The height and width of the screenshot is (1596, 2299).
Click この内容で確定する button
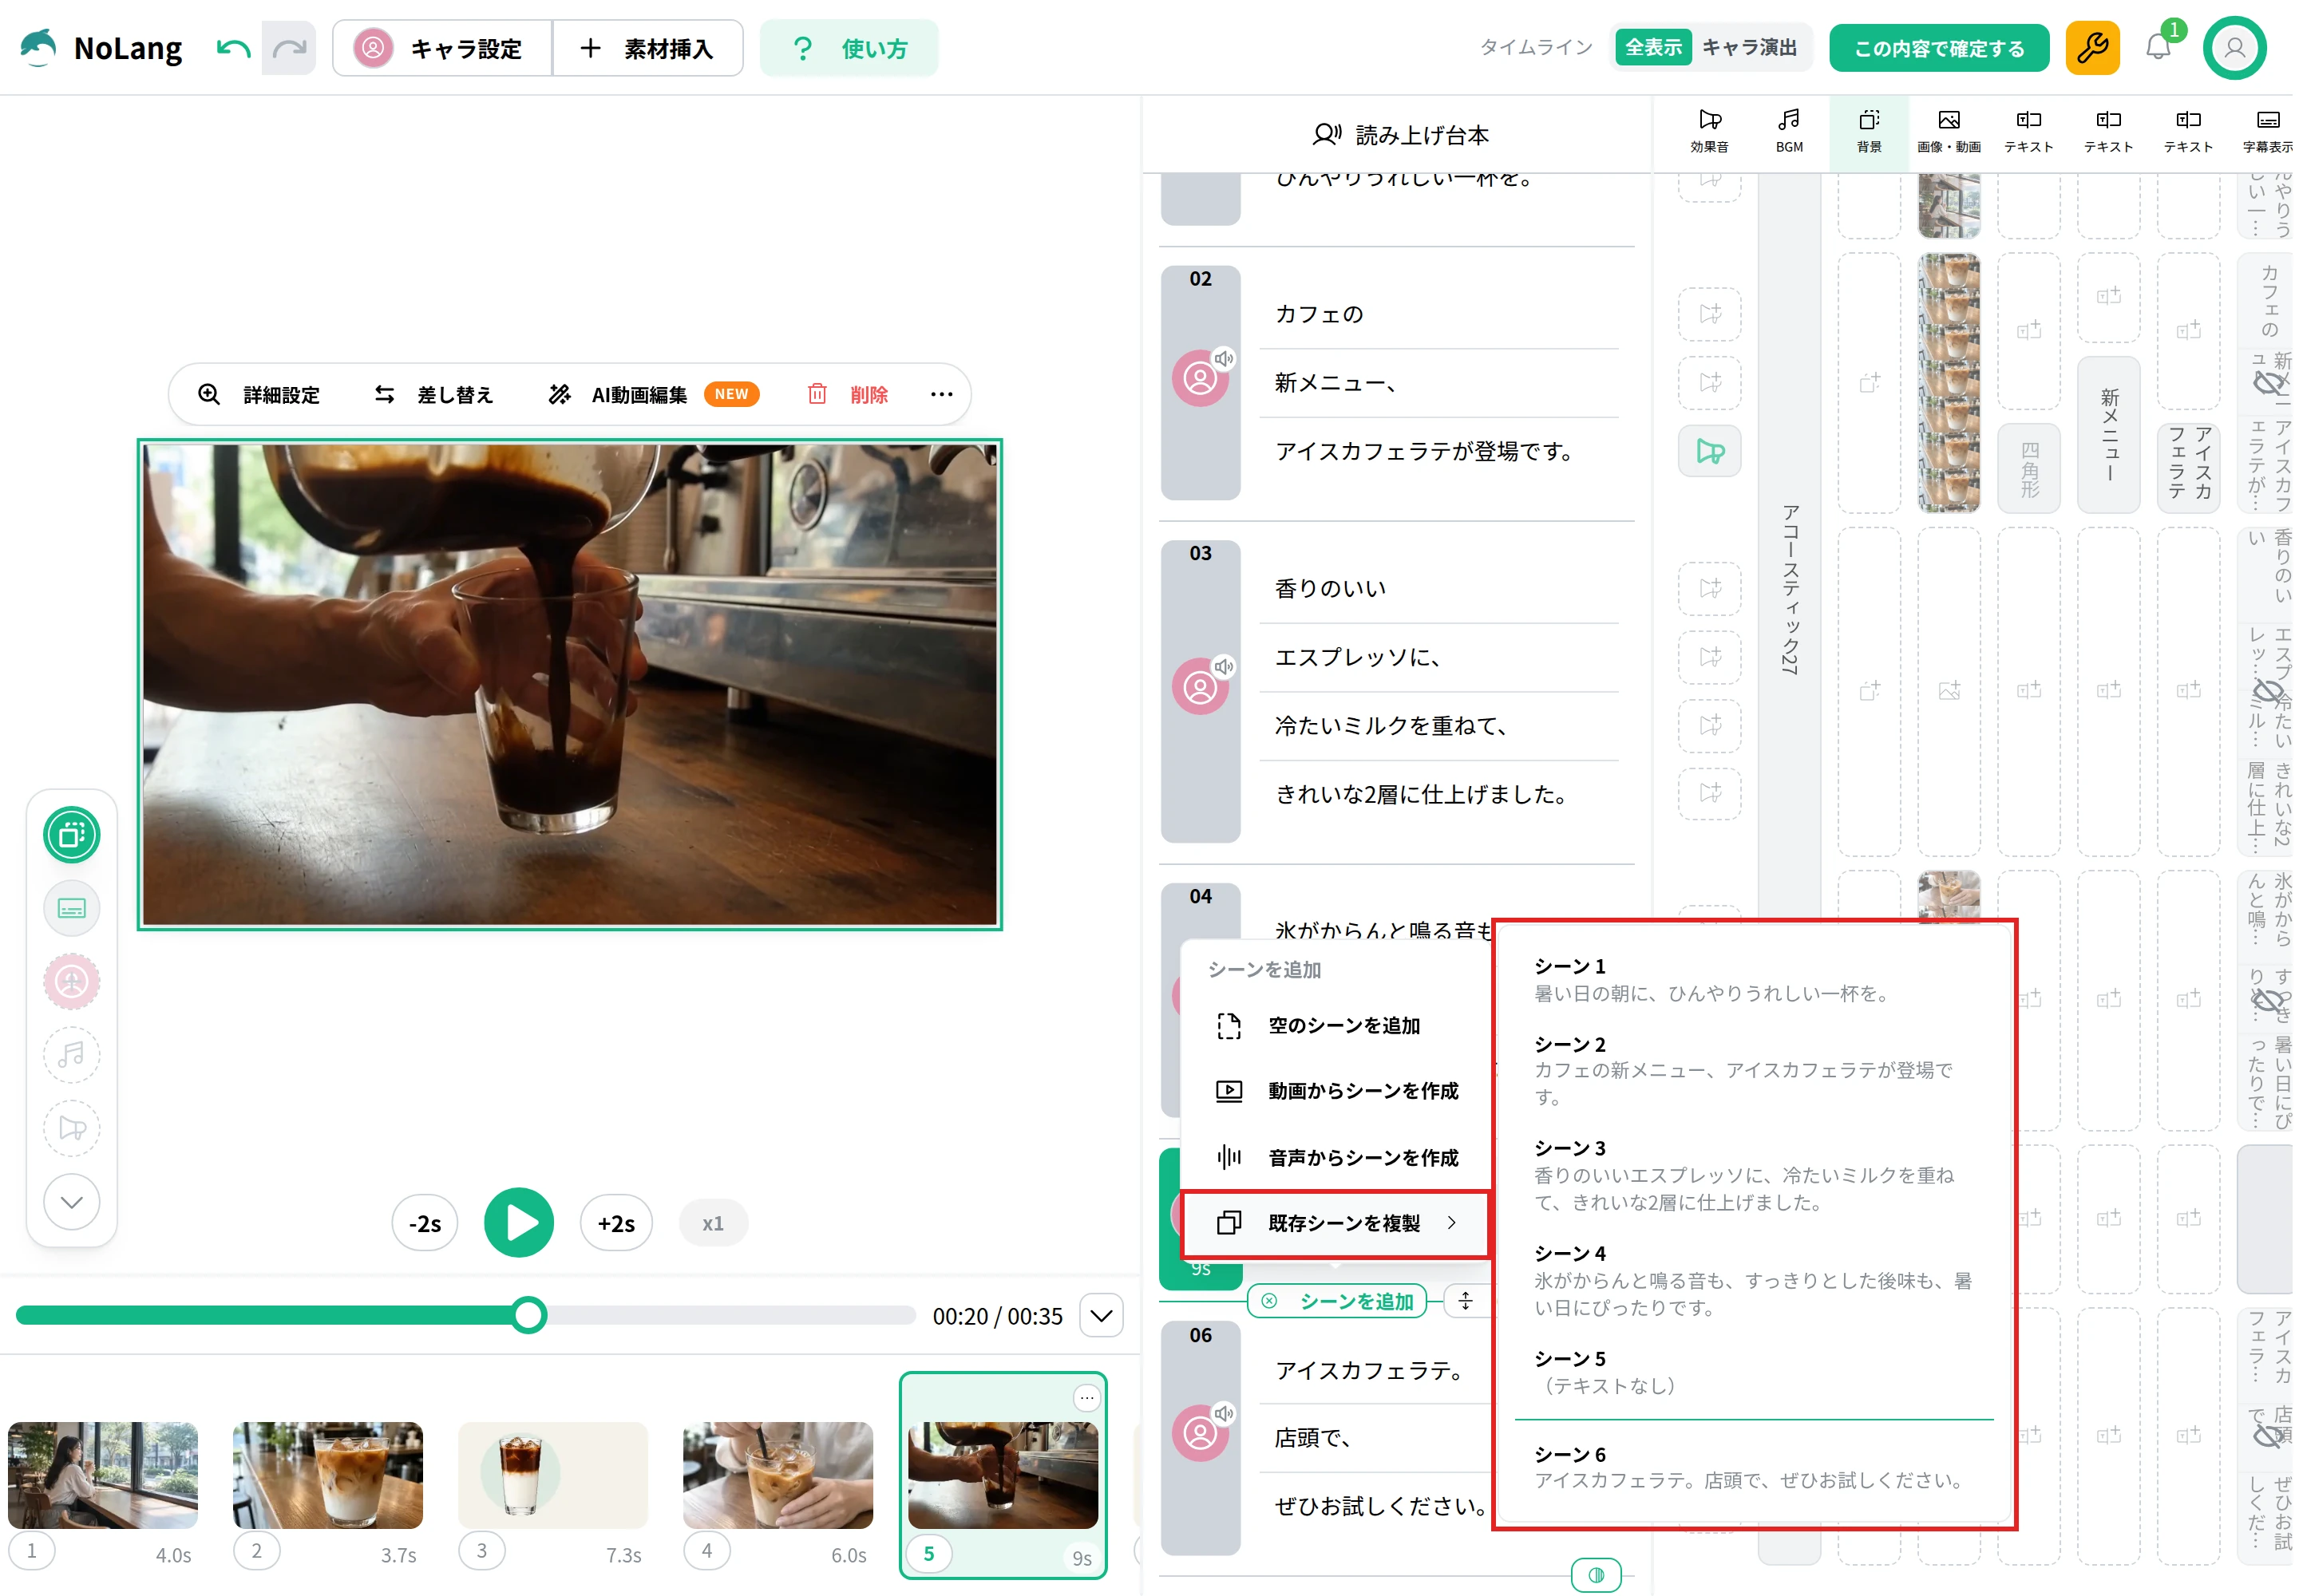pos(1939,48)
